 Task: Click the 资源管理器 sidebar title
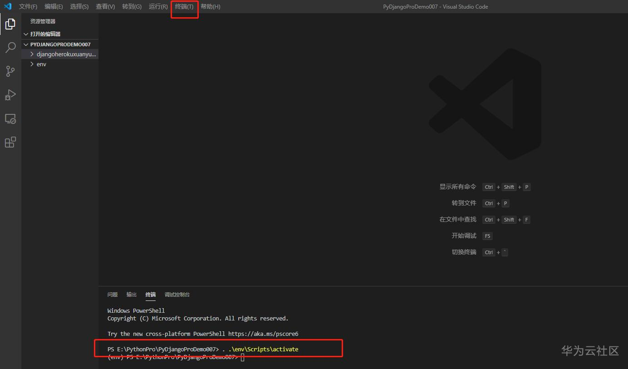click(43, 21)
